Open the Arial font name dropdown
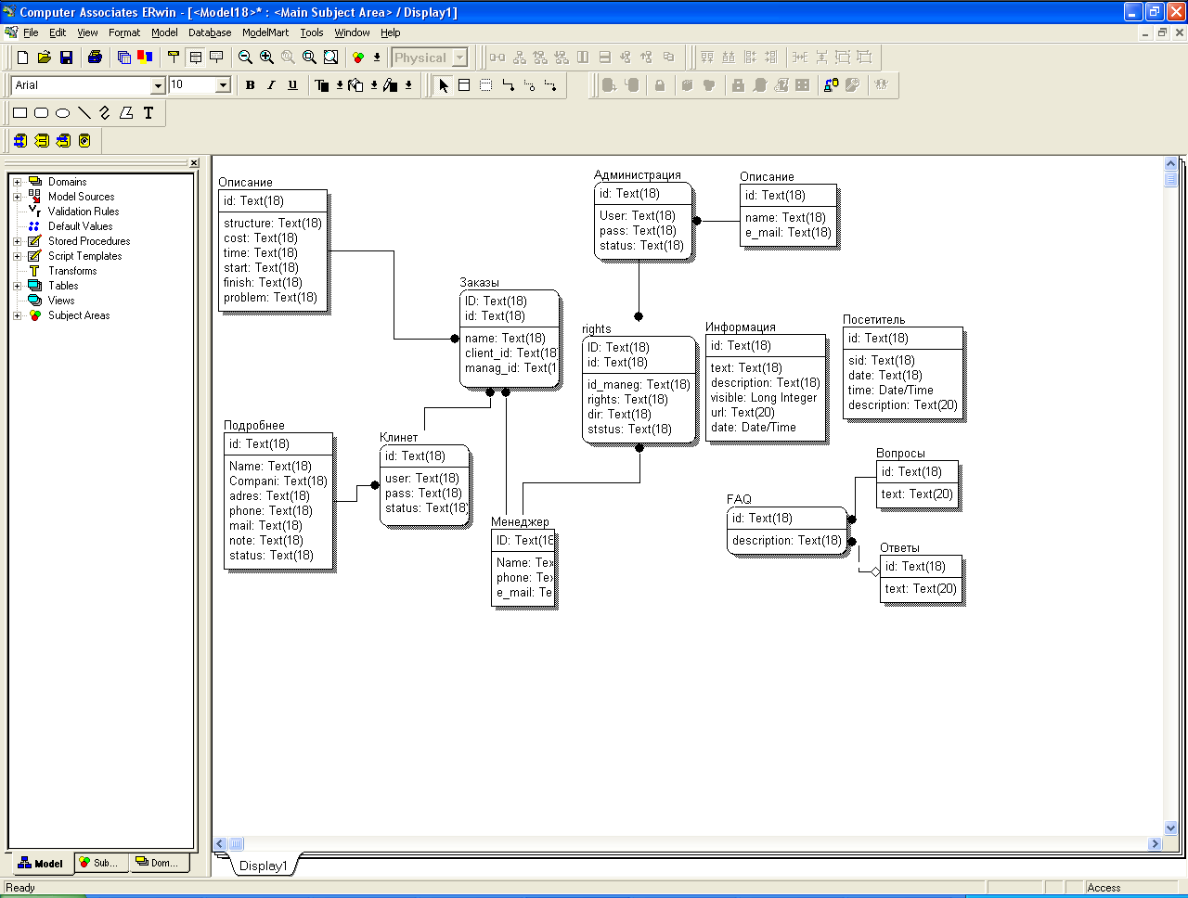Screen dimensions: 1188x898 158,85
